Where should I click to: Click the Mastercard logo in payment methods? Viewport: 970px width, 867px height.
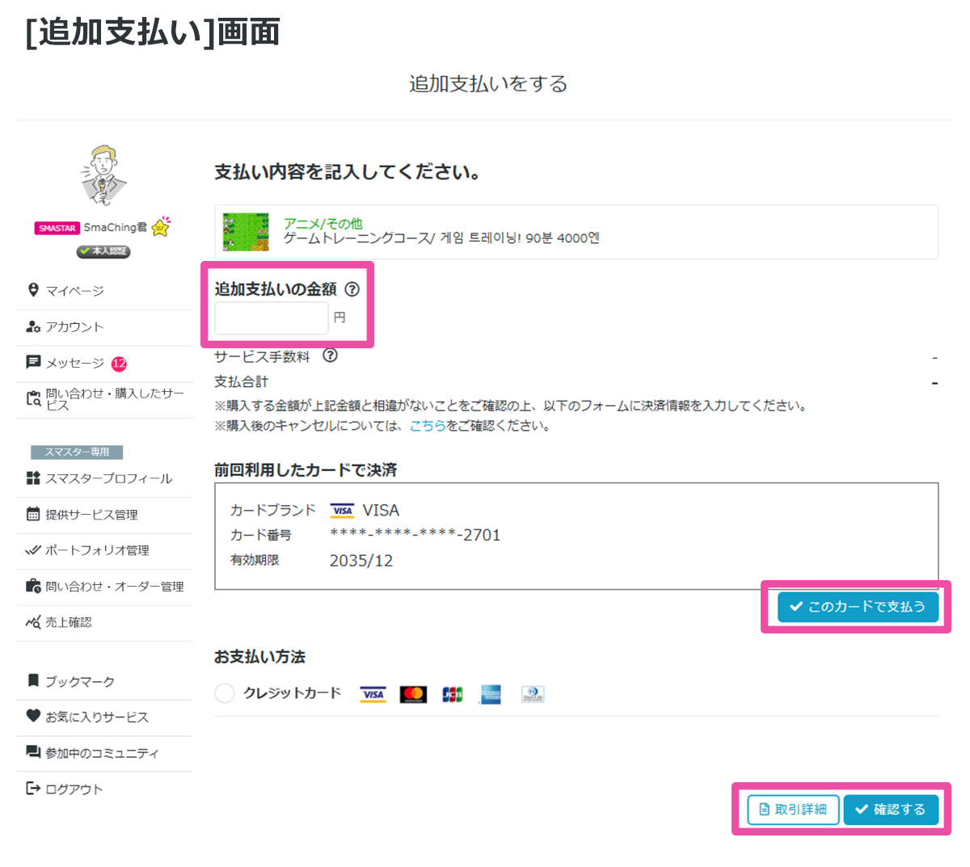[x=413, y=694]
